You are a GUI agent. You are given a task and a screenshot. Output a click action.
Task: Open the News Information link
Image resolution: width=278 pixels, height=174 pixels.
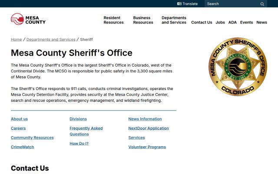(x=145, y=119)
